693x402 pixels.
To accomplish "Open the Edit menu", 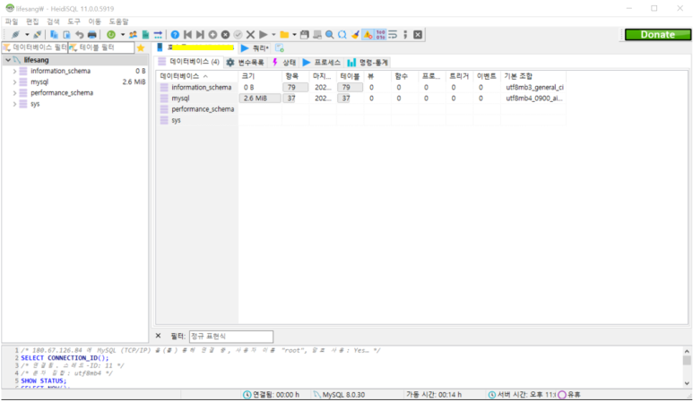I will 32,21.
